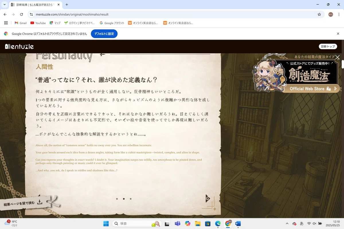The image size is (344, 229).
Task: Open the weather widget showing 19°C
Action: (11, 223)
